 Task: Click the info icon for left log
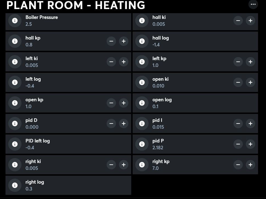pos(15,82)
